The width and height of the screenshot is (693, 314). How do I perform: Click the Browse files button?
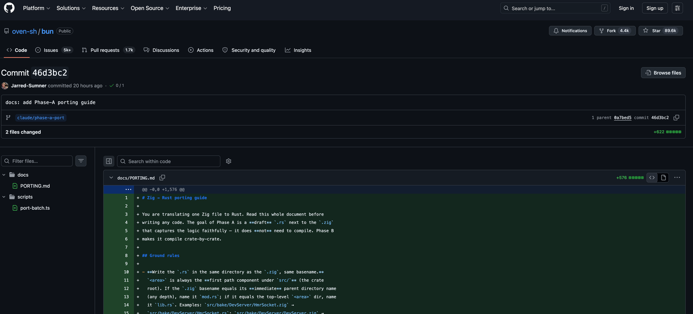click(x=663, y=72)
